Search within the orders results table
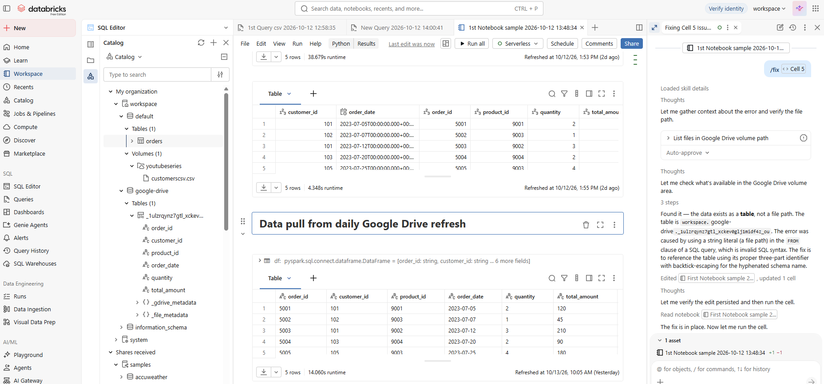 [x=552, y=94]
